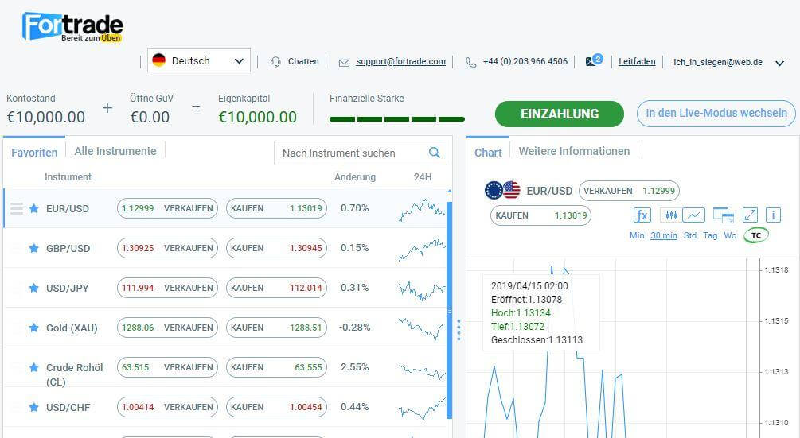The width and height of the screenshot is (800, 438).
Task: Toggle the Gold (XAU) favorite star
Action: point(33,328)
